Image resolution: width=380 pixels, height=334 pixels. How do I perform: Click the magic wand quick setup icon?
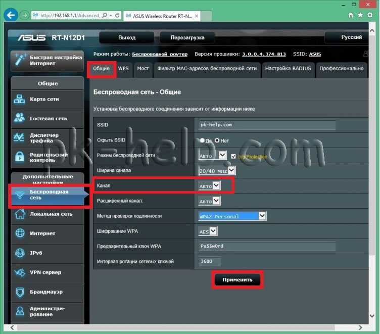(20, 60)
